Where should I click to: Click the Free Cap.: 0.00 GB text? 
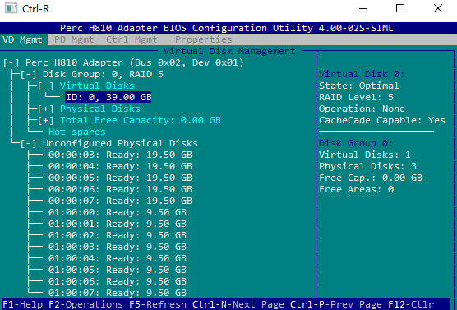[x=371, y=178]
